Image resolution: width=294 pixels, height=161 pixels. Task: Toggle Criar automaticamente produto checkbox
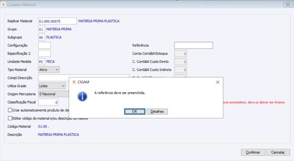pyautogui.click(x=10, y=110)
